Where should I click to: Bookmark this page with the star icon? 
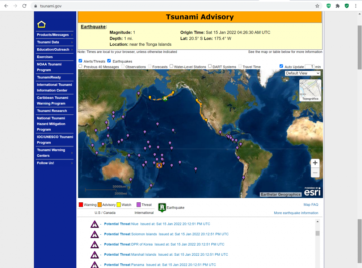tap(317, 6)
